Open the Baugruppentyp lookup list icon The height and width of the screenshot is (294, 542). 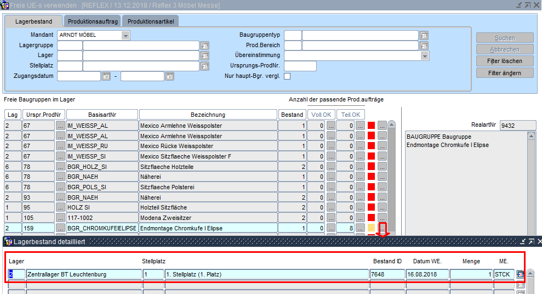(x=424, y=36)
